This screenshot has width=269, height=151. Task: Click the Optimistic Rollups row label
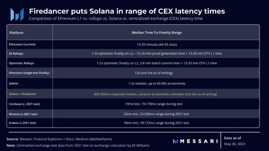[22, 63]
